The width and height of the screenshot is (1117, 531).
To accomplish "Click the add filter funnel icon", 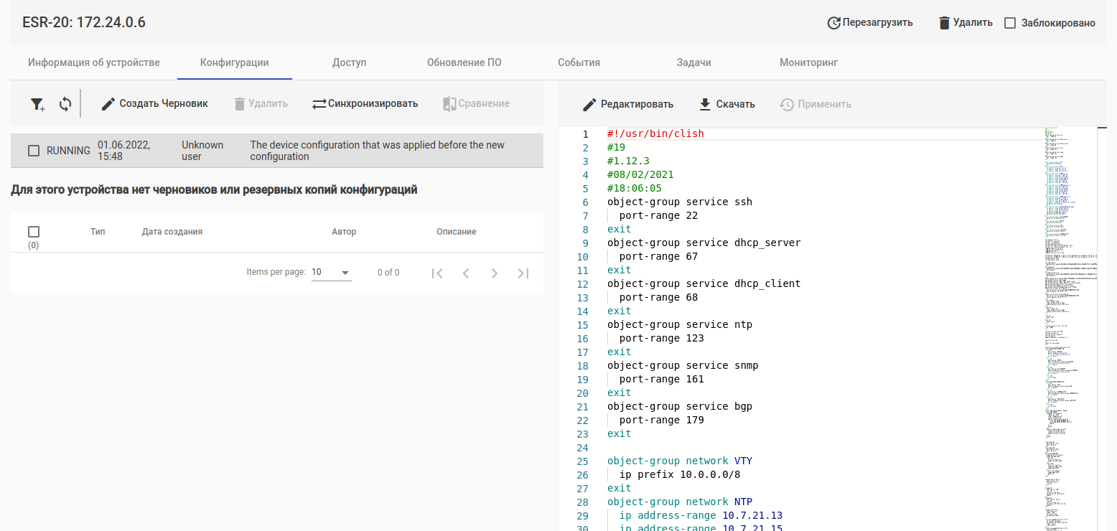I will pyautogui.click(x=37, y=104).
